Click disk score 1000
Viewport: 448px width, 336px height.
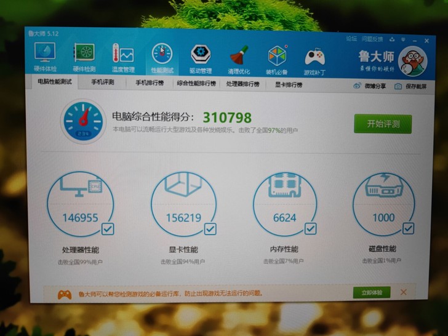pyautogui.click(x=384, y=218)
